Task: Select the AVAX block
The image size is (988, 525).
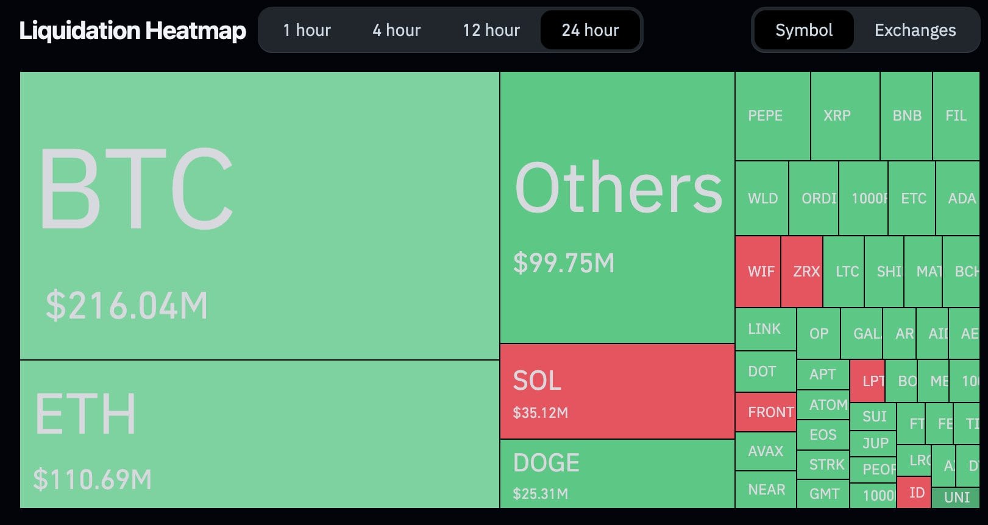Action: tap(766, 451)
